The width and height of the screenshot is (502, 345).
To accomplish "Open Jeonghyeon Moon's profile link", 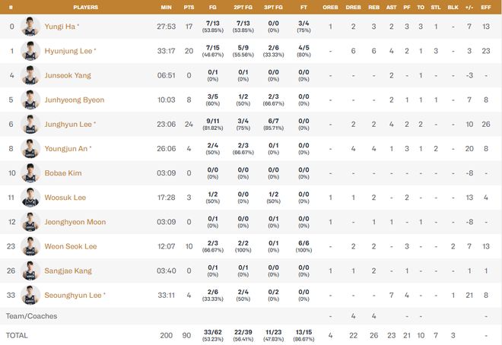I will pyautogui.click(x=75, y=221).
